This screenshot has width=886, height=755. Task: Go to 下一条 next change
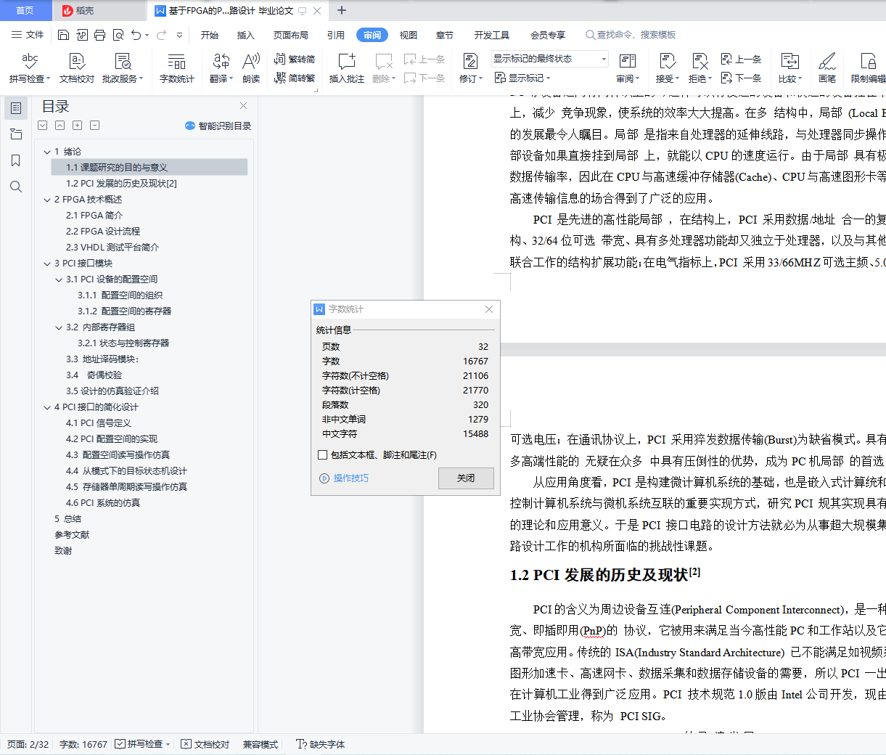click(x=741, y=78)
